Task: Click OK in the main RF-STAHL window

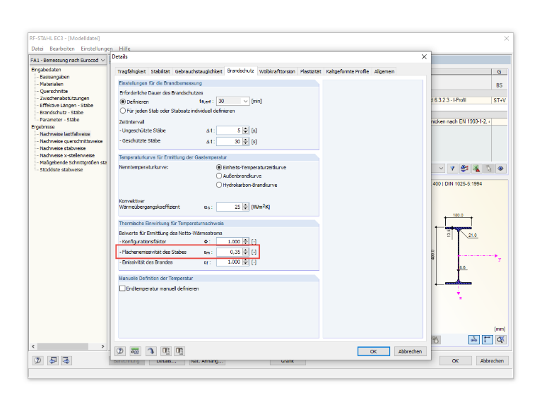Action: pyautogui.click(x=455, y=360)
